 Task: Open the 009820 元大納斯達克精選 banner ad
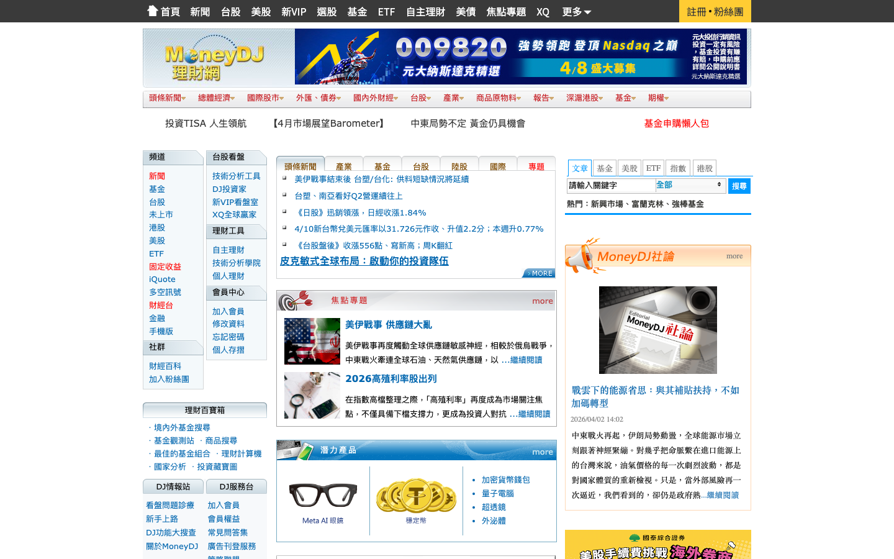(521, 57)
